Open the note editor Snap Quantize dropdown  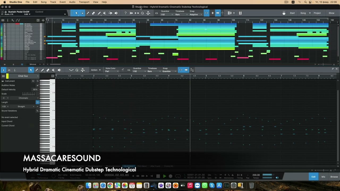pyautogui.click(x=169, y=71)
